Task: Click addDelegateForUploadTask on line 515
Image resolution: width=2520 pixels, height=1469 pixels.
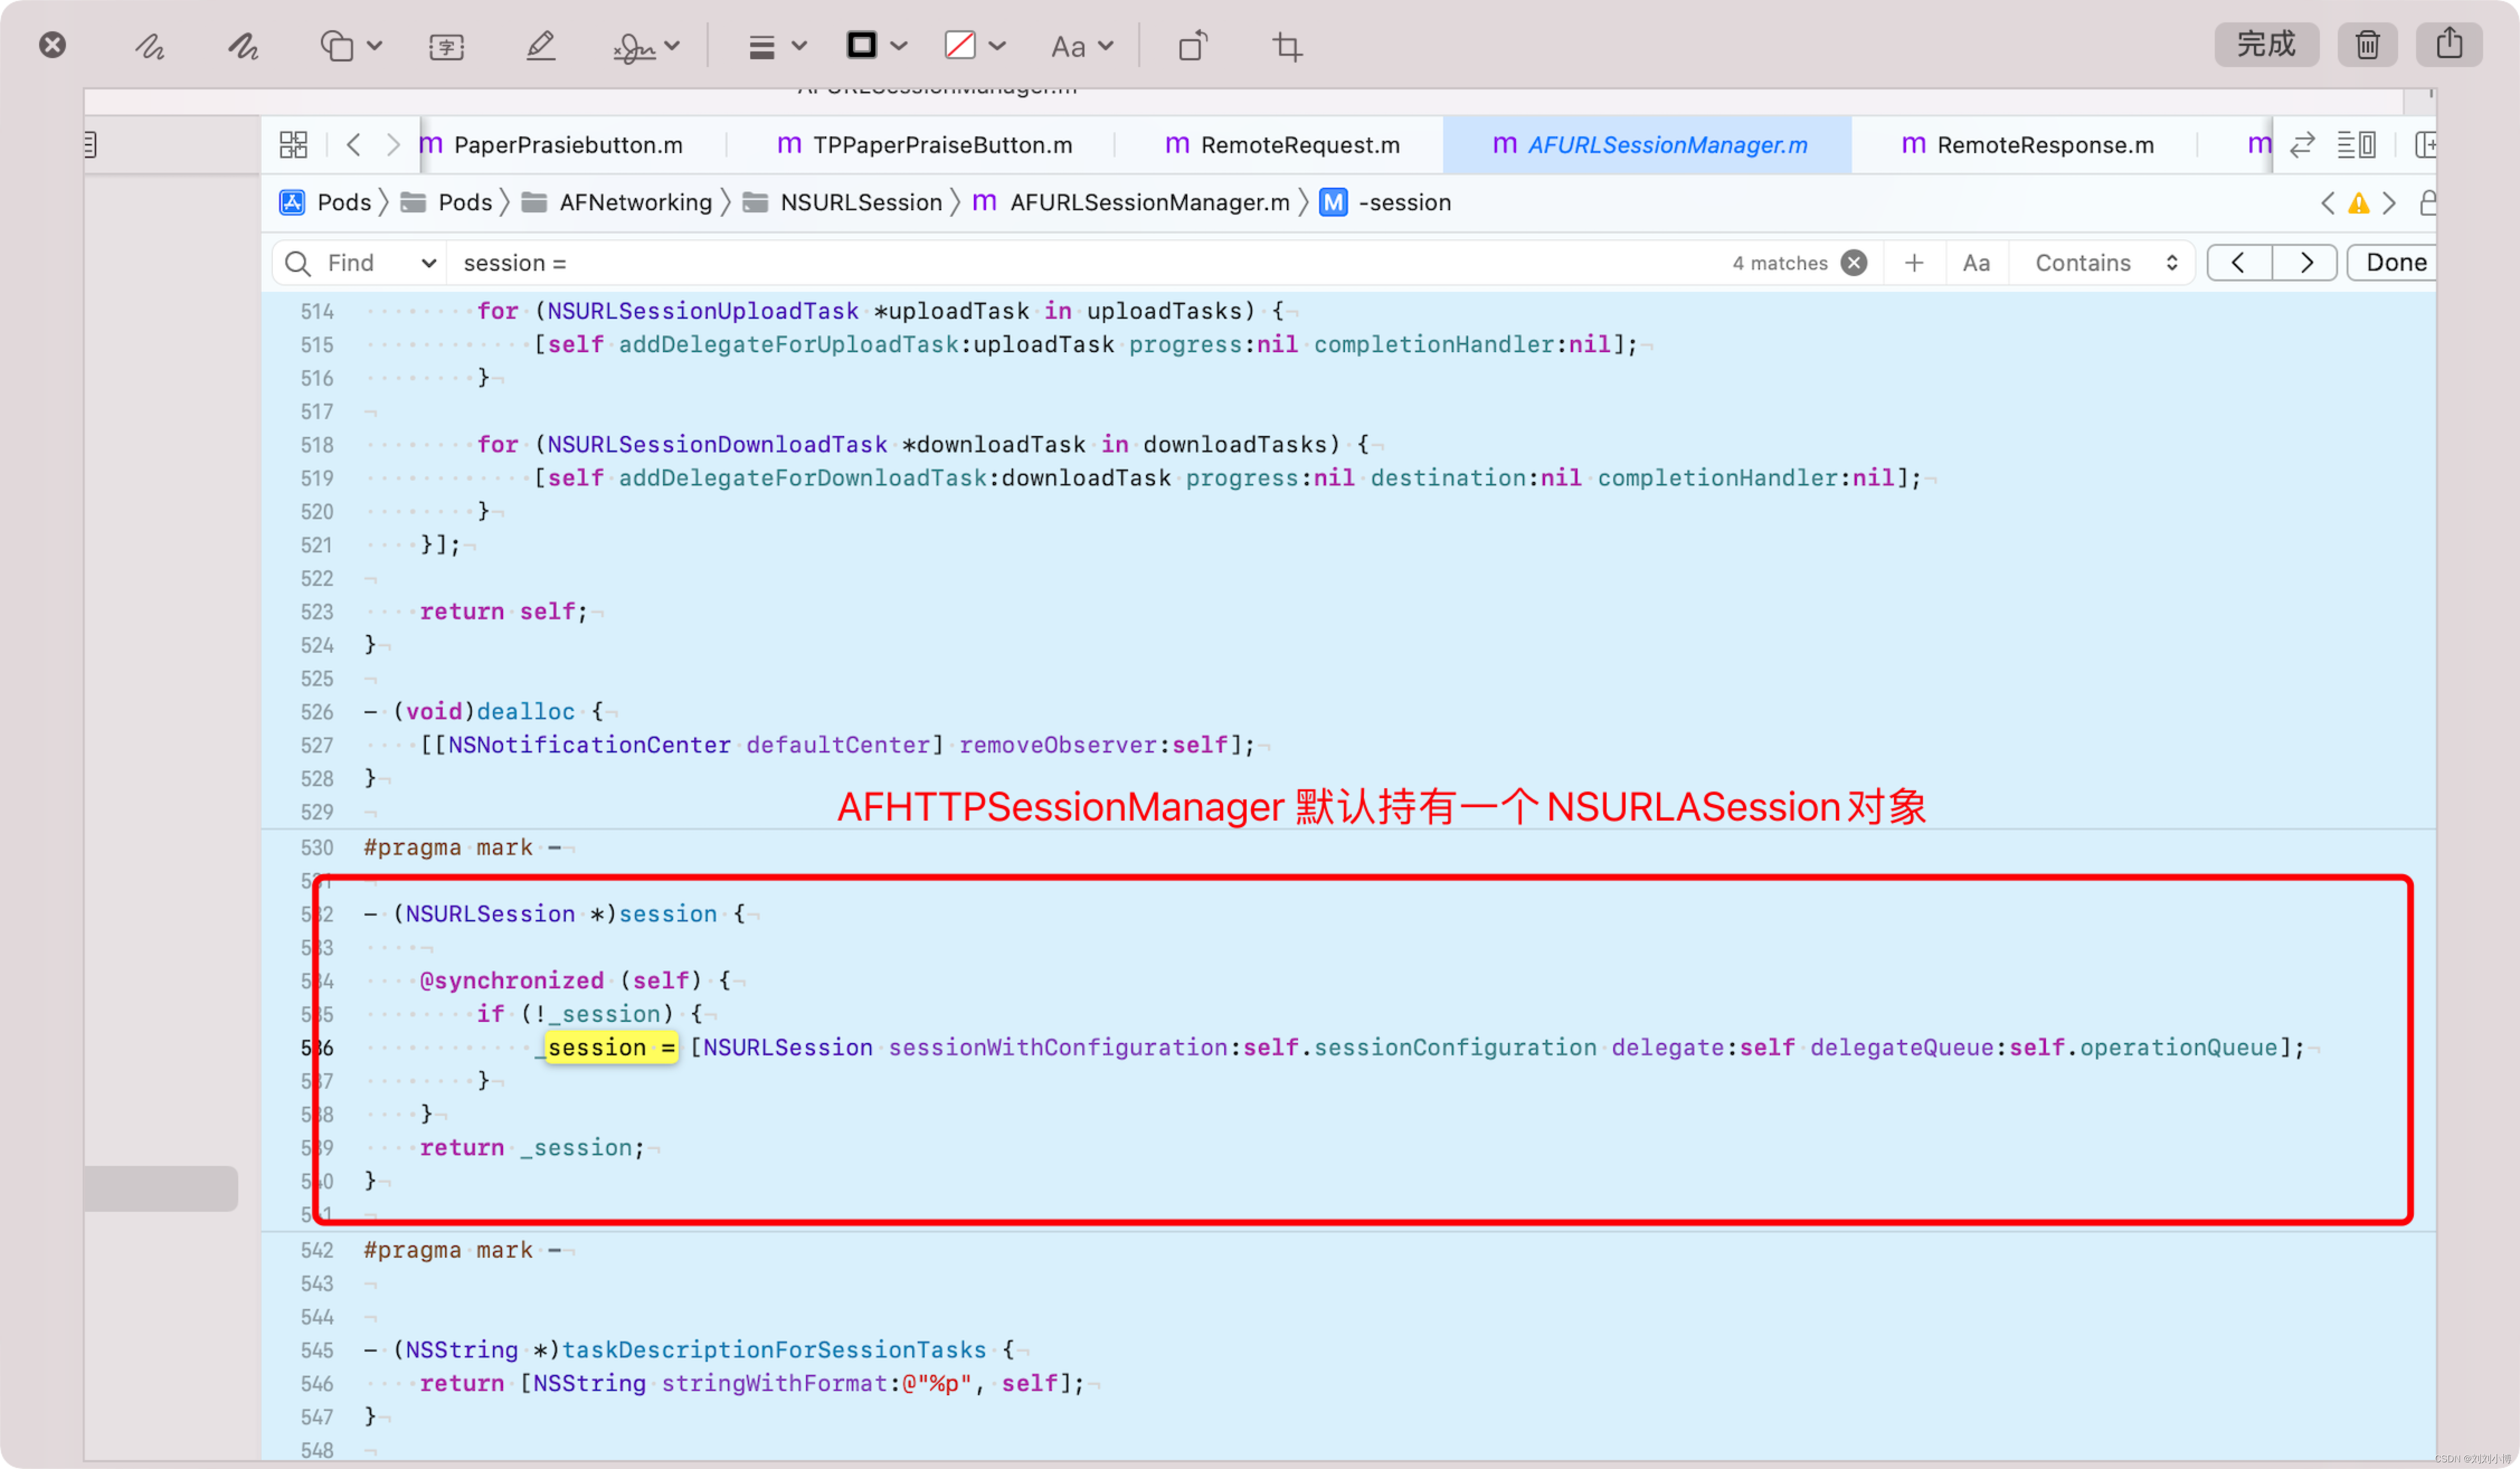Action: pyautogui.click(x=789, y=344)
